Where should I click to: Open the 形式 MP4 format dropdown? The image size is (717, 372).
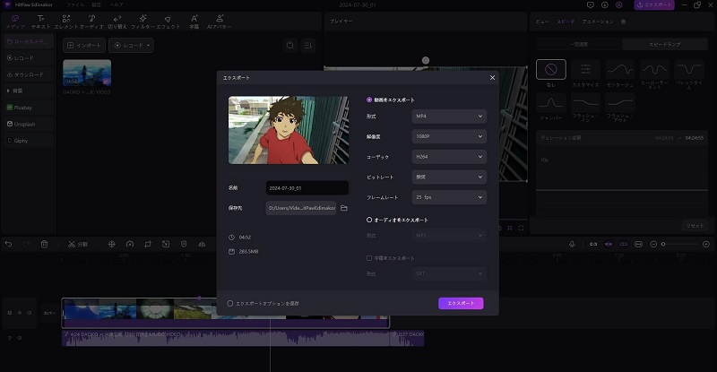pos(449,117)
